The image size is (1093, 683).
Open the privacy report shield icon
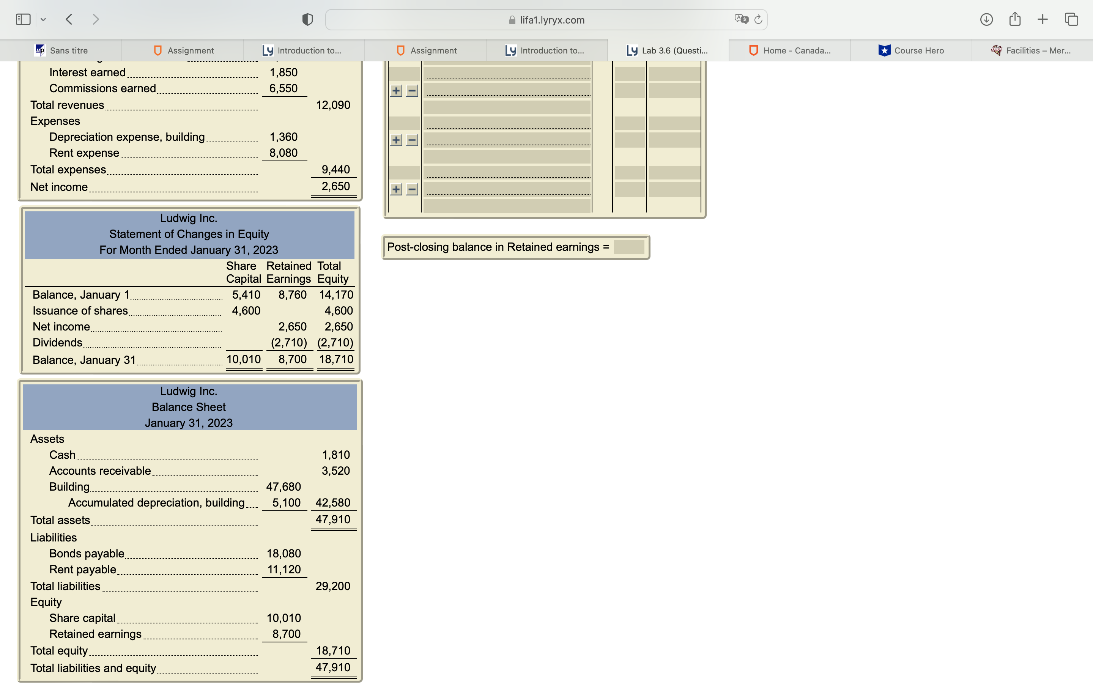point(307,19)
